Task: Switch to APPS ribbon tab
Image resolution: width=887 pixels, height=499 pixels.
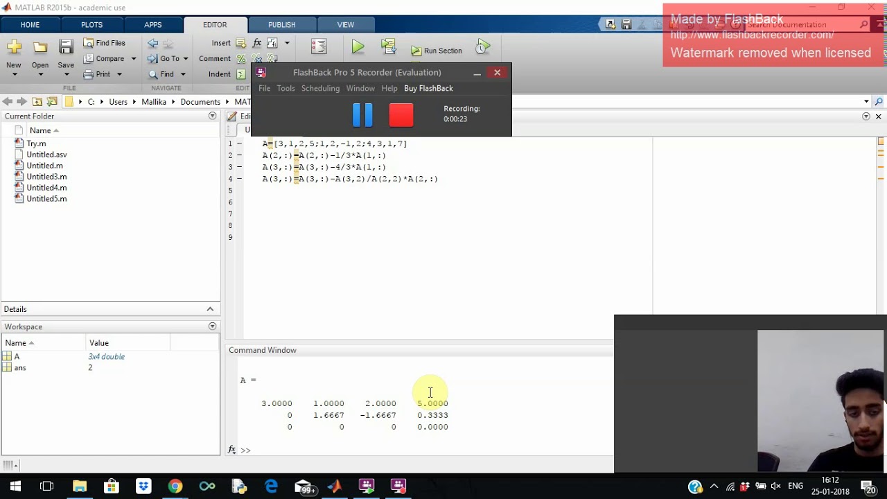Action: tap(153, 25)
